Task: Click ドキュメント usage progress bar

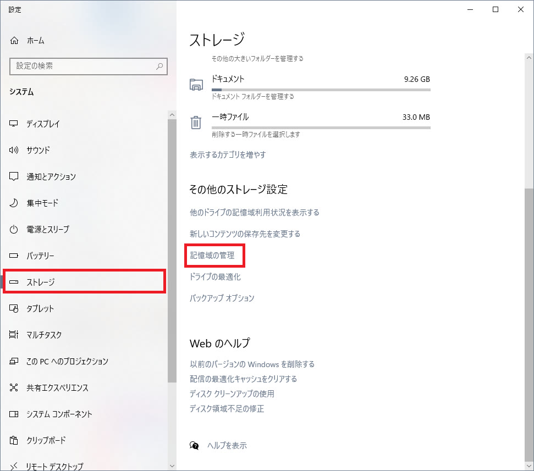Action: [x=321, y=90]
